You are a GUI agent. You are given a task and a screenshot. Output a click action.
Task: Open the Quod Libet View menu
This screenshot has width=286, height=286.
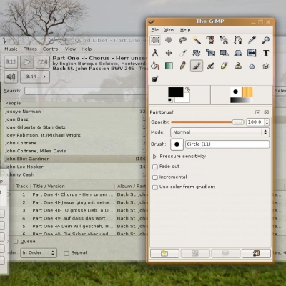pos(71,49)
